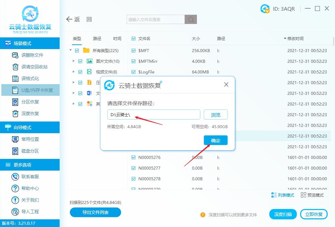The height and width of the screenshot is (227, 335).
Task: Select the 64.00MB size cell
Action: [x=200, y=72]
